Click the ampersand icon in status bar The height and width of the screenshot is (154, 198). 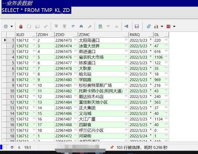tap(19, 147)
